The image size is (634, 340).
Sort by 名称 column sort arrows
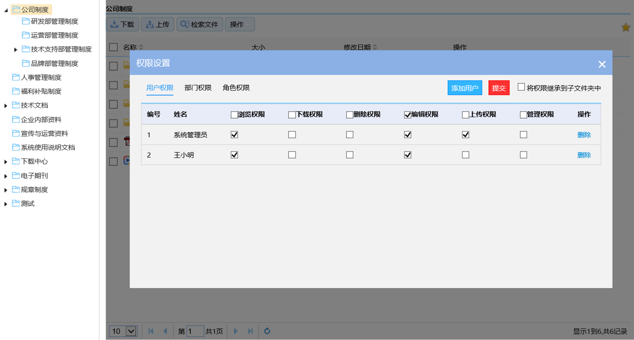(141, 47)
